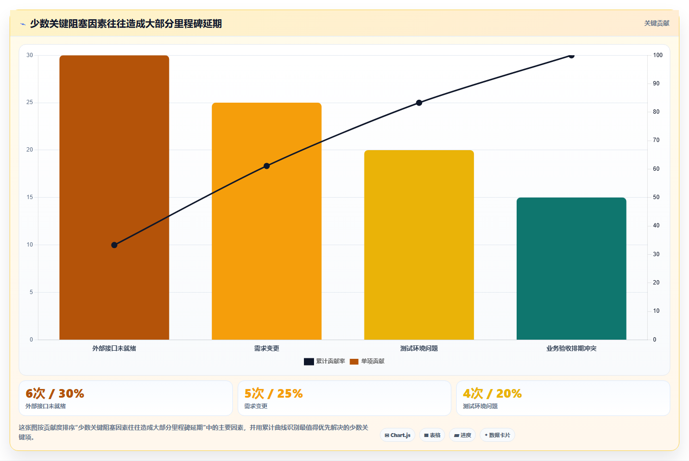
Task: Click the 测试环境问题 yellow bar
Action: (419, 245)
